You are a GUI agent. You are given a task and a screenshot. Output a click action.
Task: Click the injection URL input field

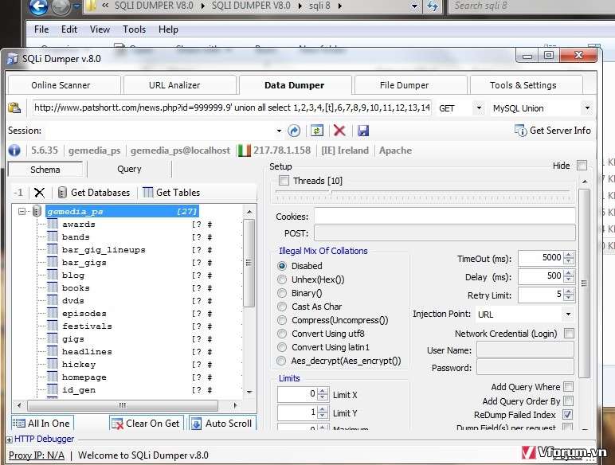[x=232, y=107]
